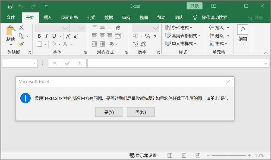
Task: Click the Accounting currency format icon
Action: point(136,36)
